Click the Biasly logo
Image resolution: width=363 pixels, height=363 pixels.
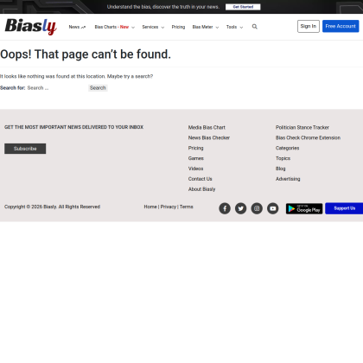pyautogui.click(x=31, y=27)
